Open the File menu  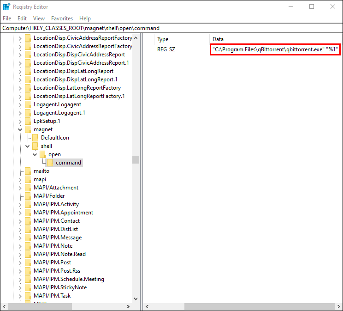[x=7, y=18]
